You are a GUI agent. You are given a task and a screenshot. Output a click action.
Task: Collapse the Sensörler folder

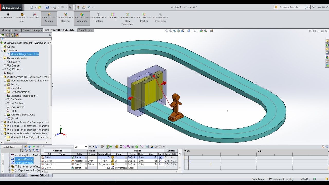pos(2,51)
